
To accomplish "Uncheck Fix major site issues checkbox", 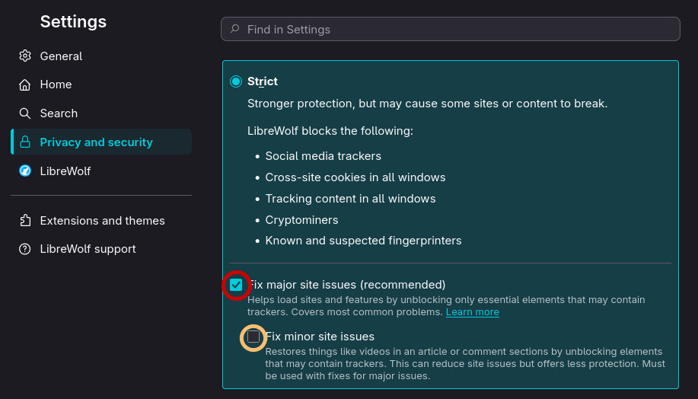I will [236, 285].
